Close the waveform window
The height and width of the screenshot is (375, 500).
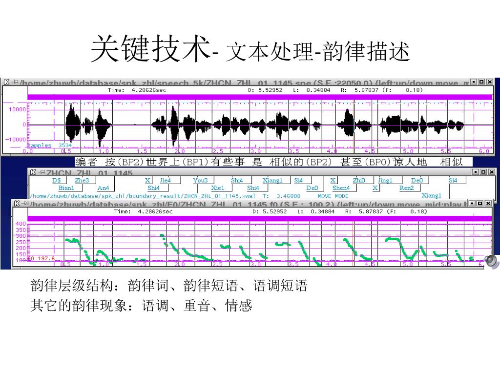pyautogui.click(x=489, y=82)
